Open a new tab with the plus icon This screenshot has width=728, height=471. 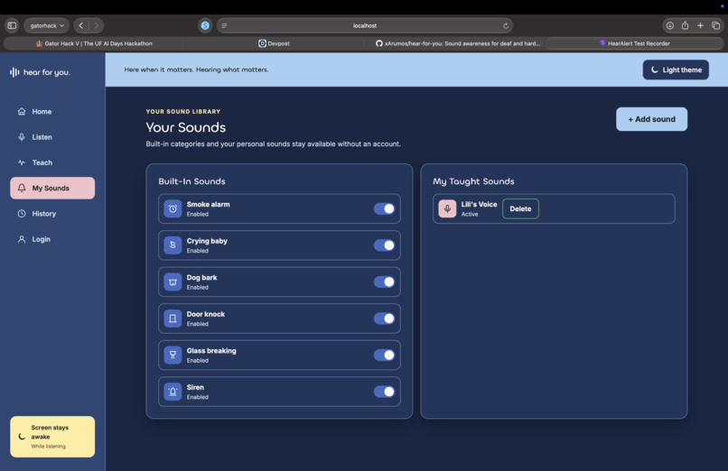tap(700, 25)
